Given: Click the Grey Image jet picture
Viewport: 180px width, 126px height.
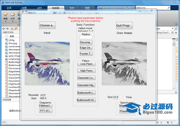Looking at the screenshot, I should pyautogui.click(x=124, y=64).
